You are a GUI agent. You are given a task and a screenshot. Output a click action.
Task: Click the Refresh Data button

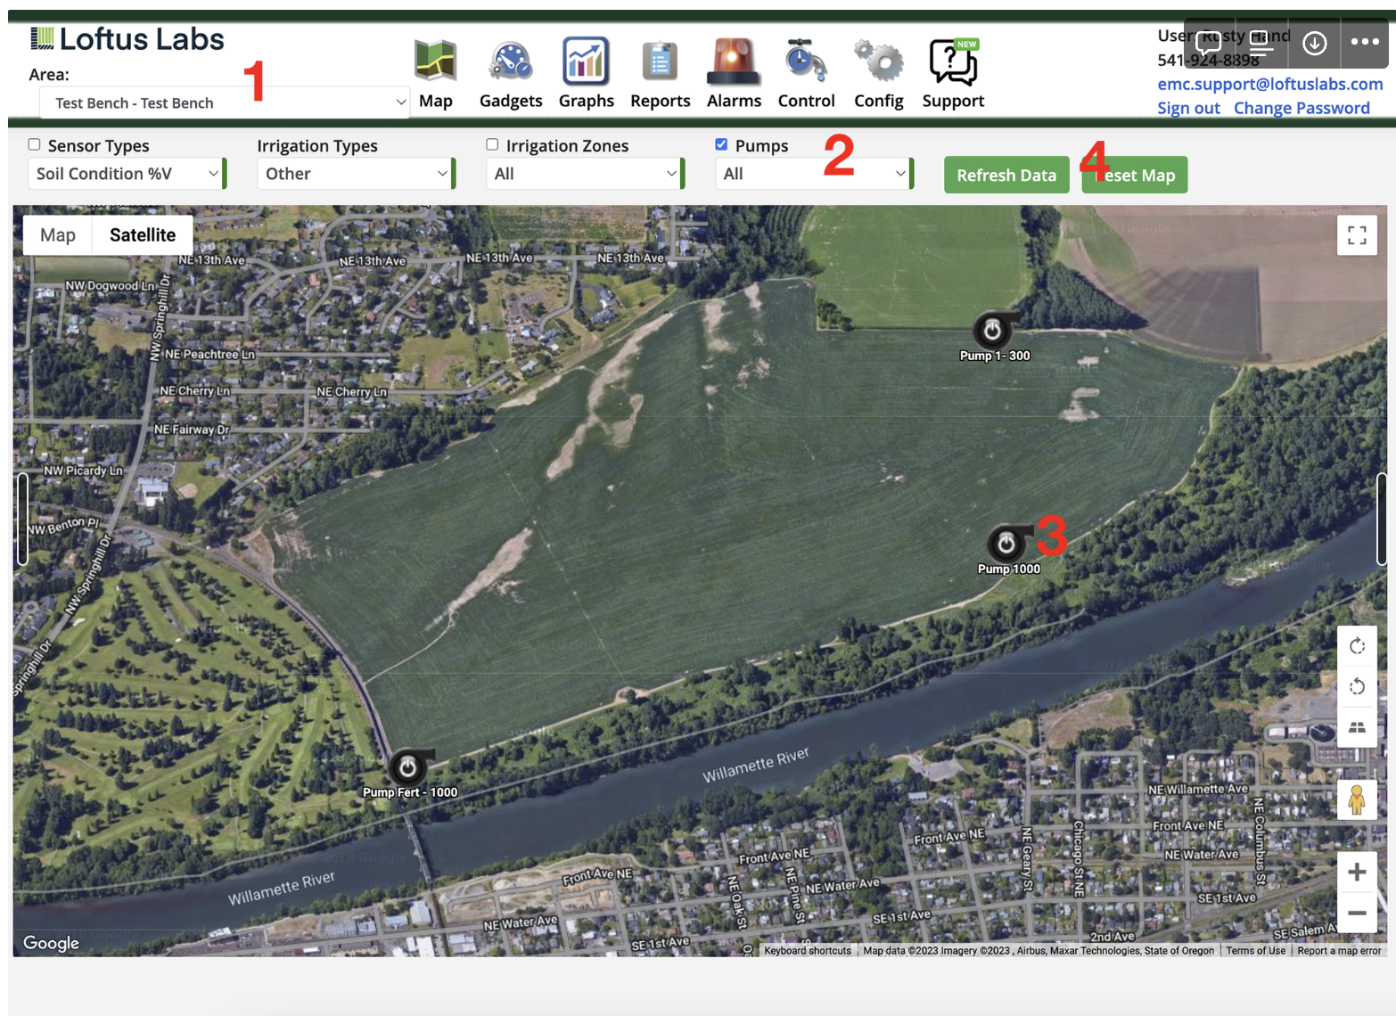click(1006, 176)
